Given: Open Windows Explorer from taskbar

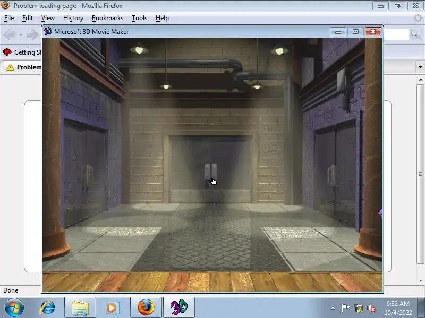Looking at the screenshot, I should pyautogui.click(x=80, y=308).
